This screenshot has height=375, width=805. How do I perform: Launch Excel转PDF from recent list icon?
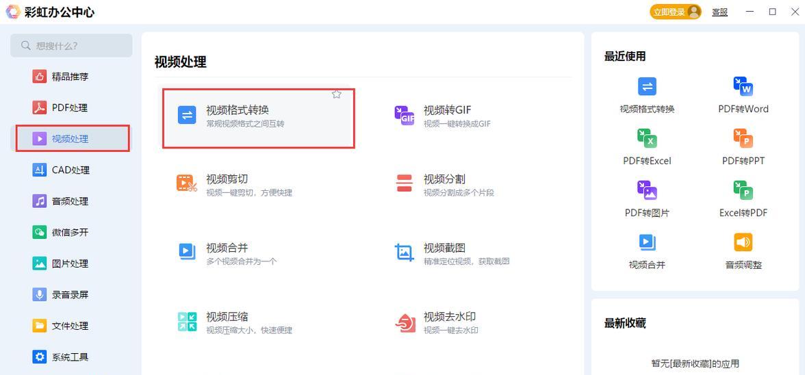[743, 190]
